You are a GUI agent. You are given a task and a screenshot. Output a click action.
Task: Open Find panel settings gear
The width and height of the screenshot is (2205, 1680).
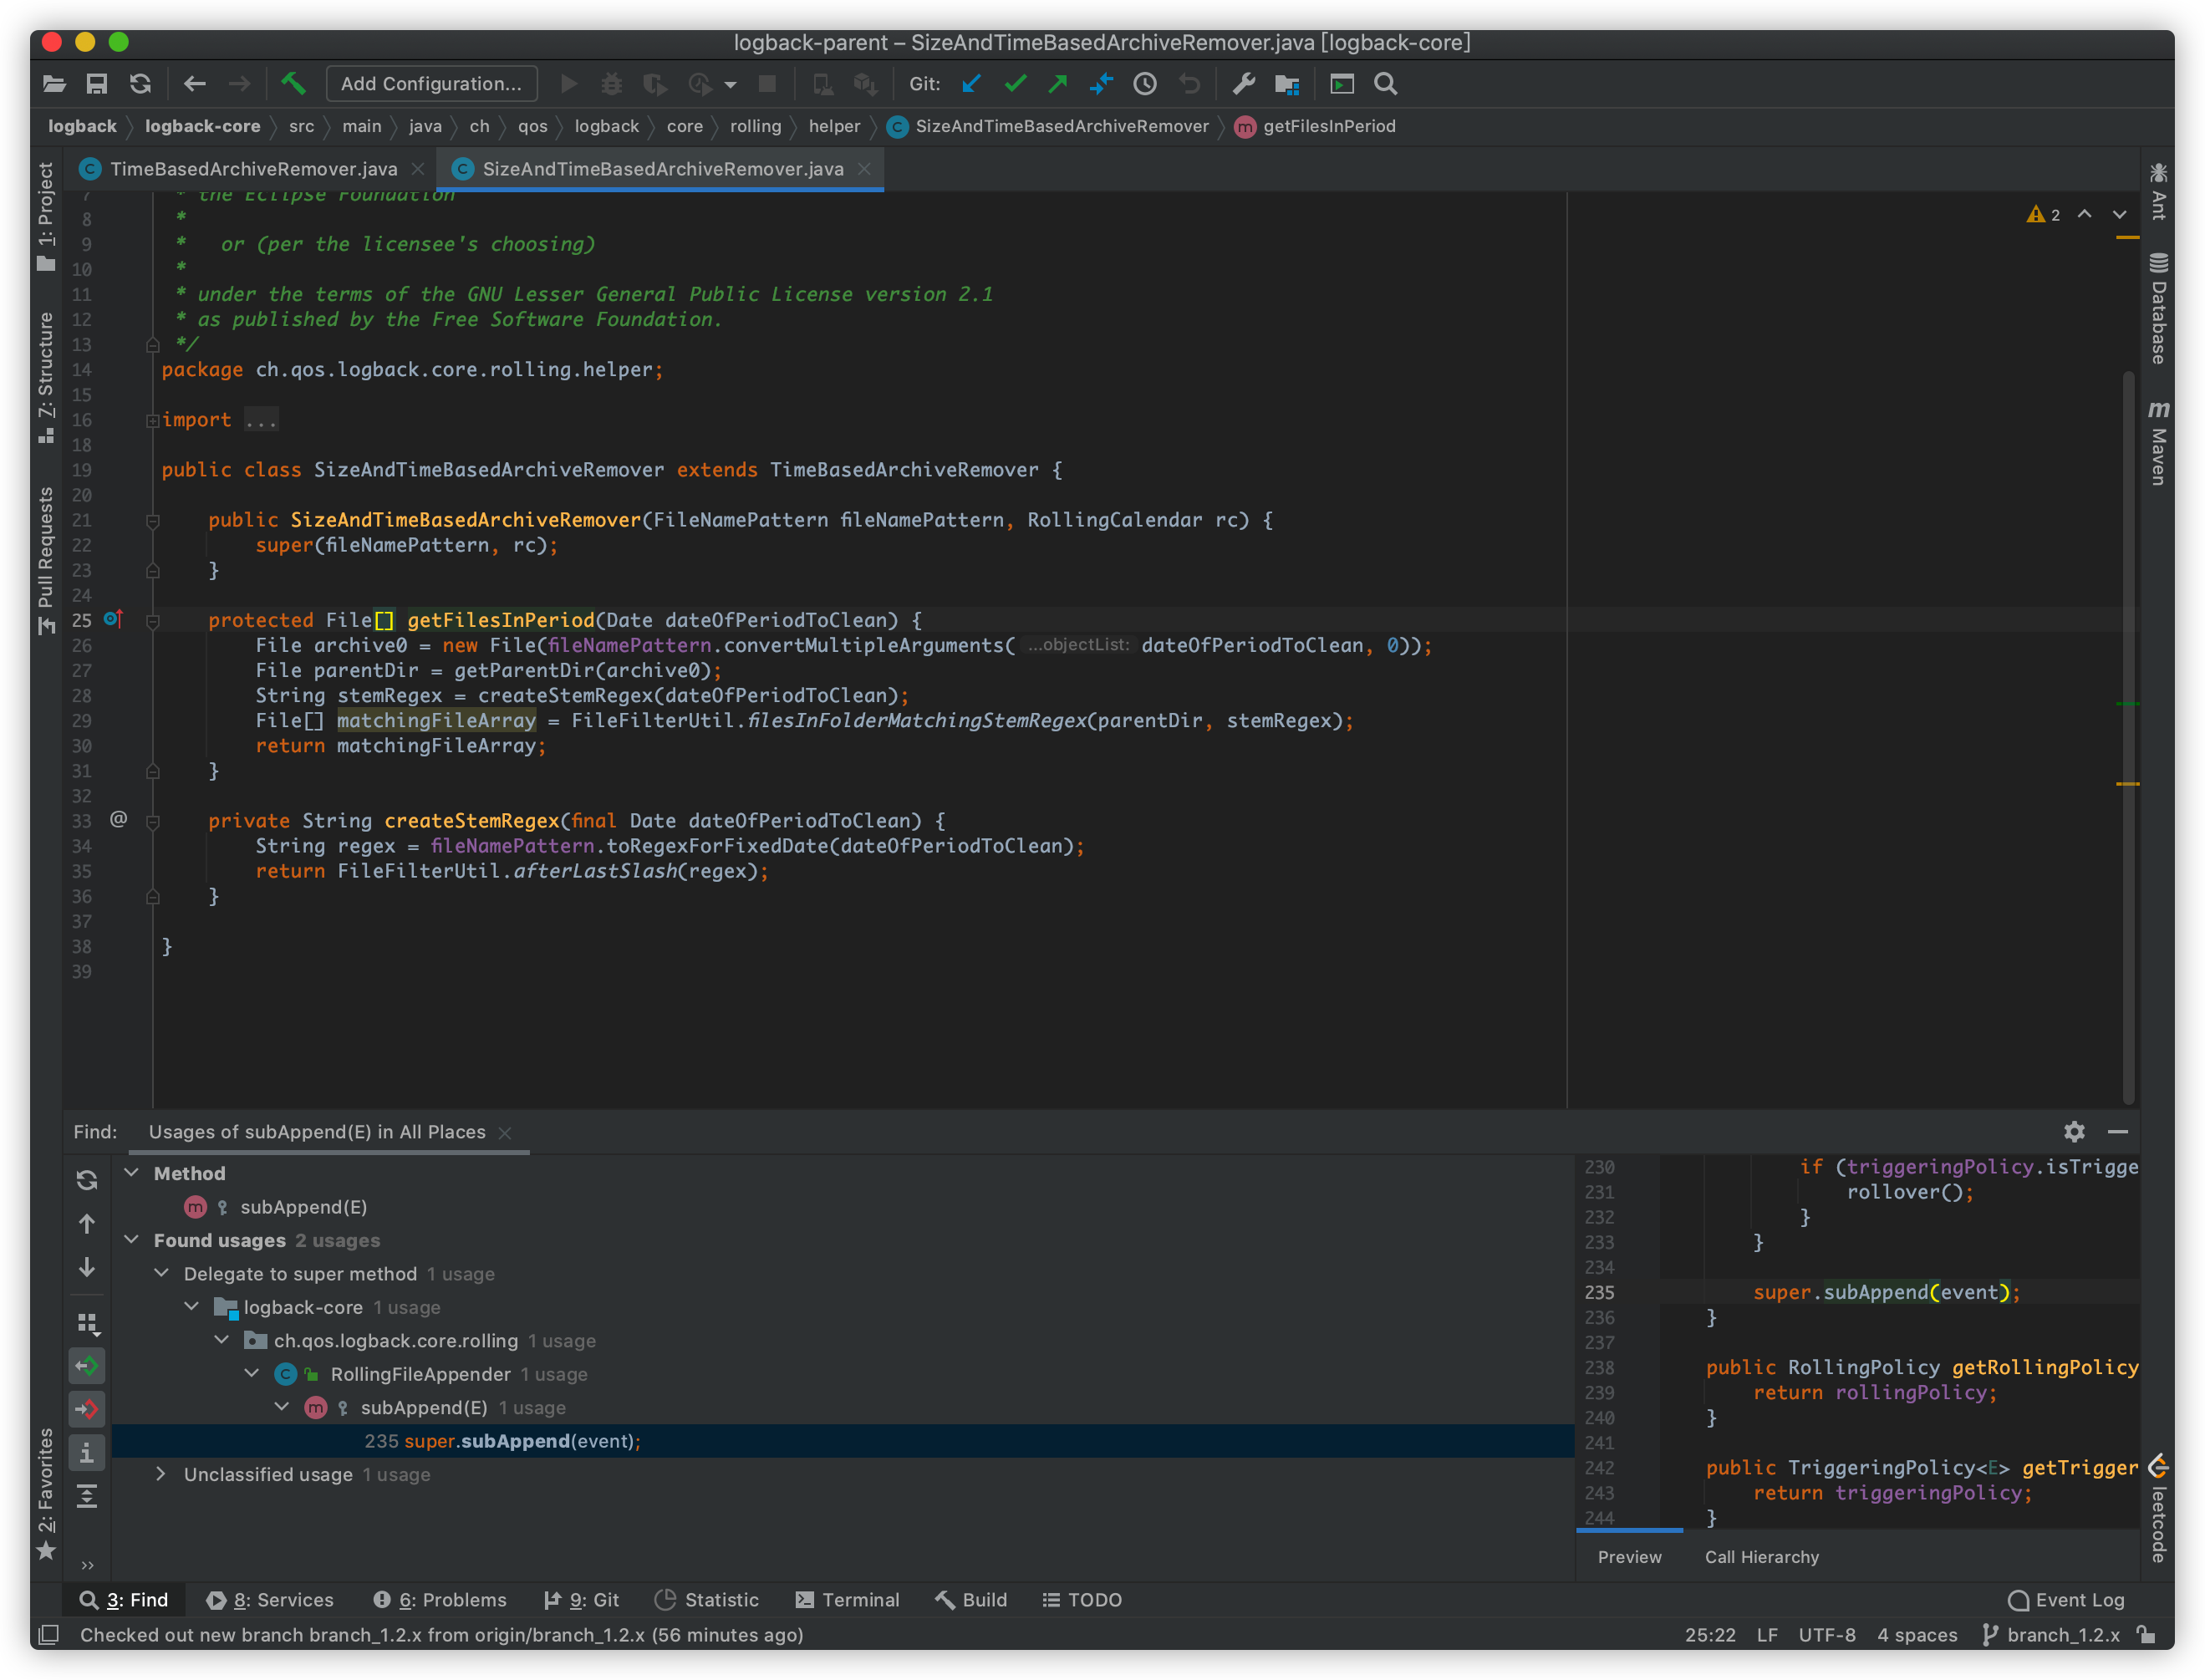[2074, 1131]
